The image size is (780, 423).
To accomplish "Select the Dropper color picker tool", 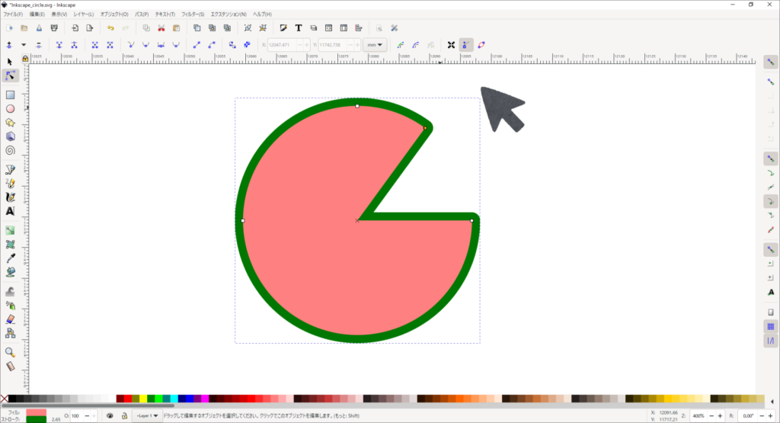I will click(x=10, y=258).
